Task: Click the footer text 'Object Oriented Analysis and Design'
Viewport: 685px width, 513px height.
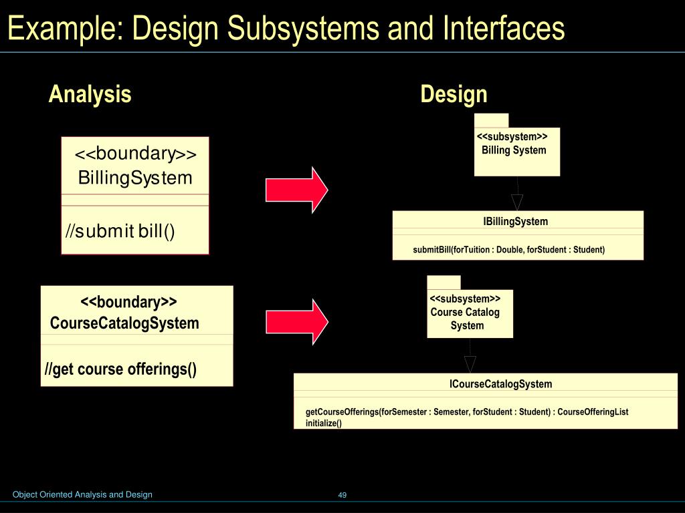Action: 82,495
